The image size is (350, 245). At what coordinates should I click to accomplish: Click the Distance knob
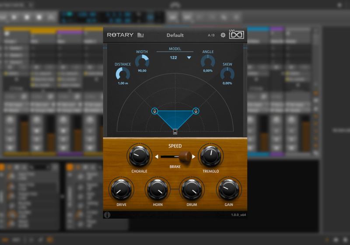(x=123, y=74)
